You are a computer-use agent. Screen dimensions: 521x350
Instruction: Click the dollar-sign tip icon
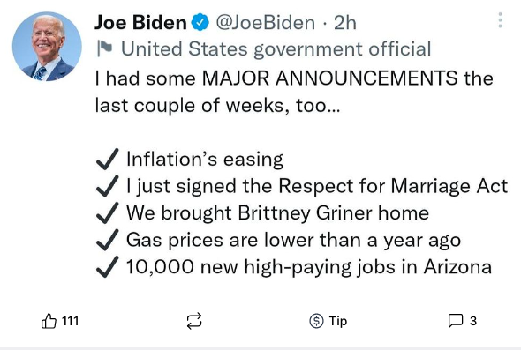point(316,321)
